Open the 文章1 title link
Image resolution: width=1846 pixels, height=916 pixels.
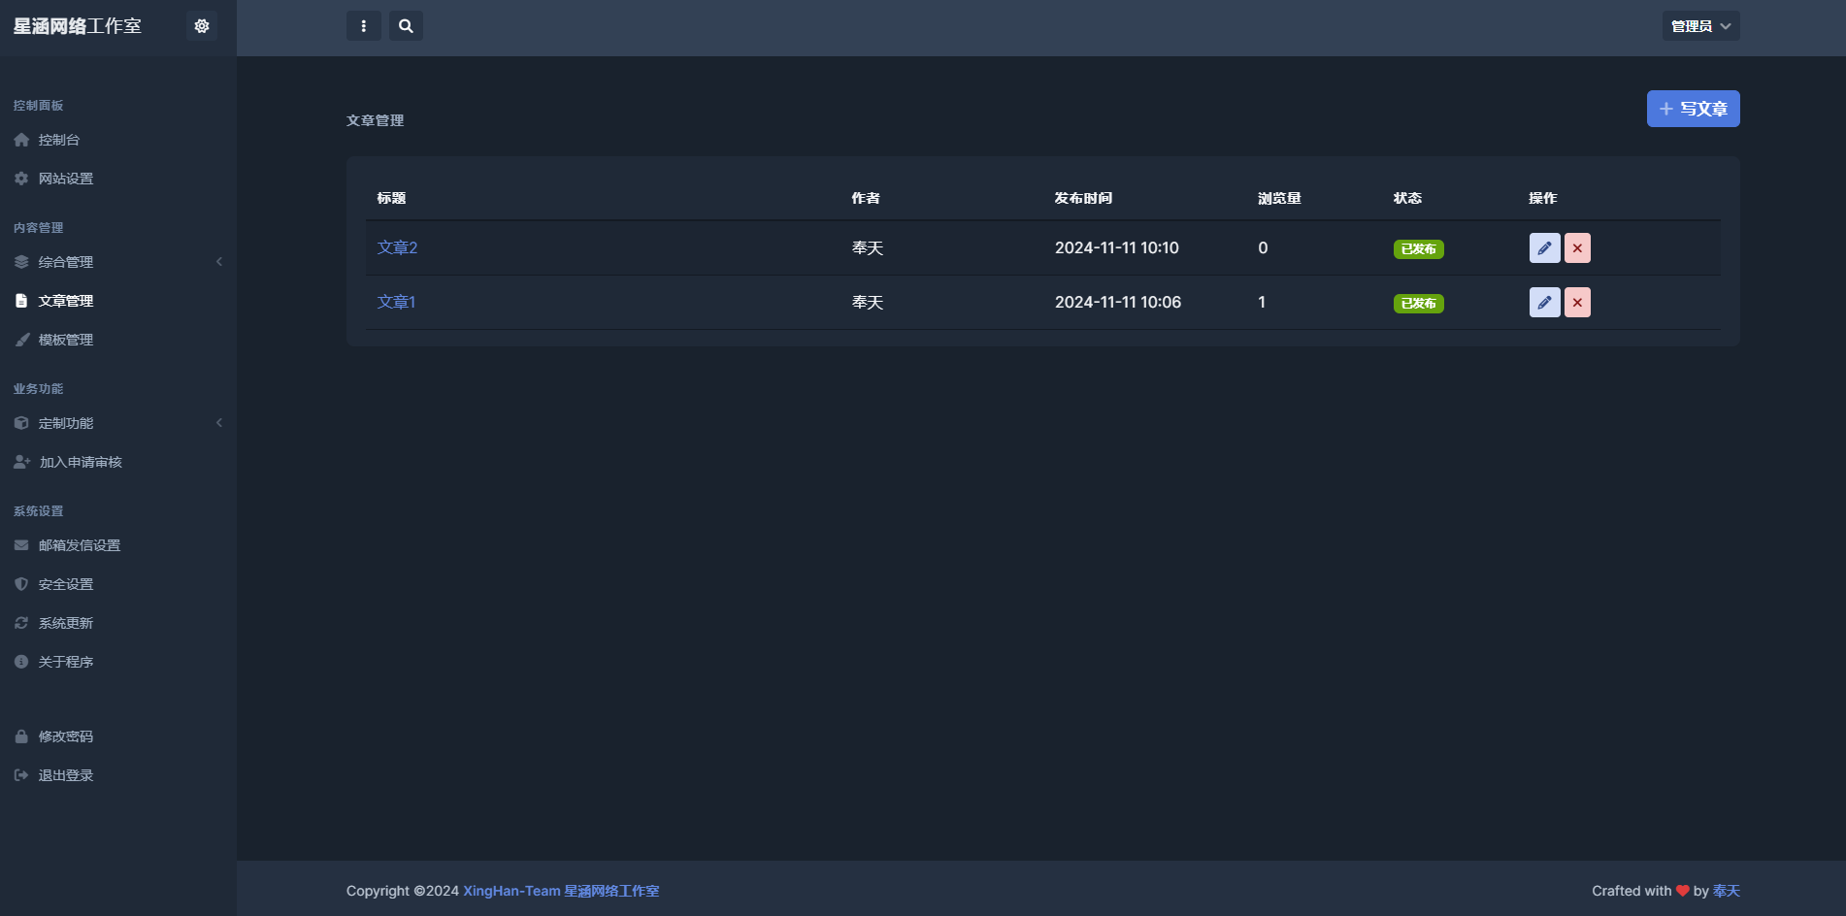tap(396, 303)
